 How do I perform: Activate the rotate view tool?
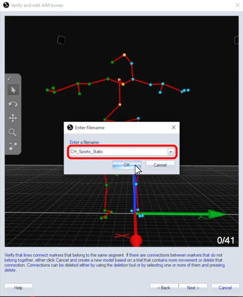13,104
